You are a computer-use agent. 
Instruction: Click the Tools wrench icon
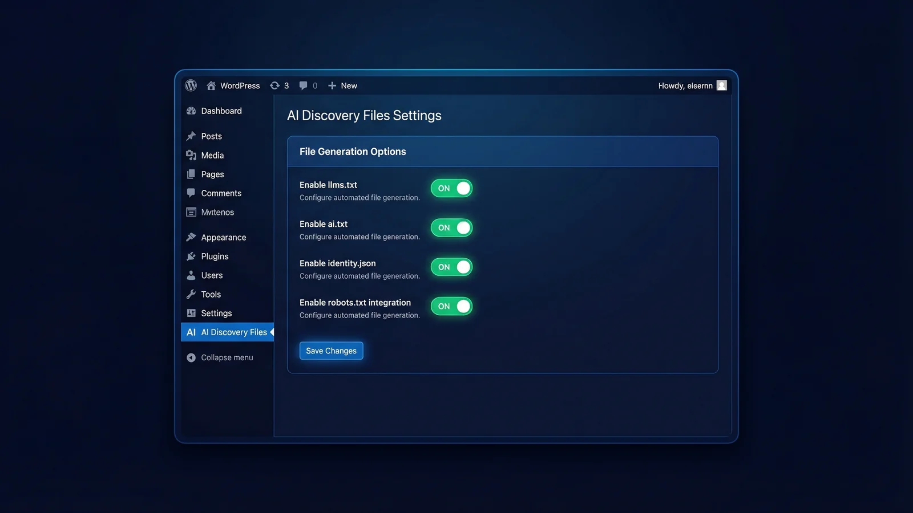coord(191,294)
